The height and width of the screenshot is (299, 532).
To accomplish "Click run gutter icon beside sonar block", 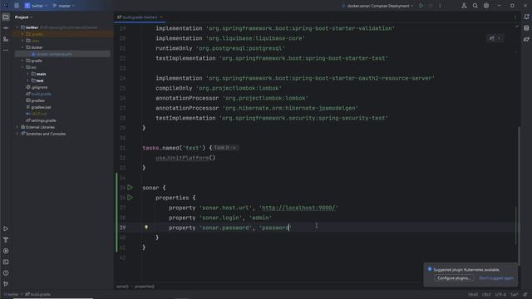I will click(x=130, y=188).
